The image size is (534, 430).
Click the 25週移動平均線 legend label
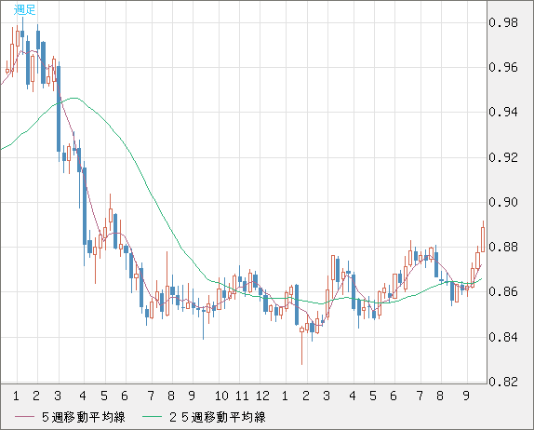218,417
